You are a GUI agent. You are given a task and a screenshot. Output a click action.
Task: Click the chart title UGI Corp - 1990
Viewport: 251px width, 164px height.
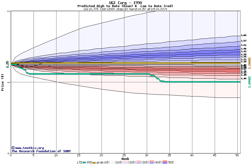coord(125,3)
